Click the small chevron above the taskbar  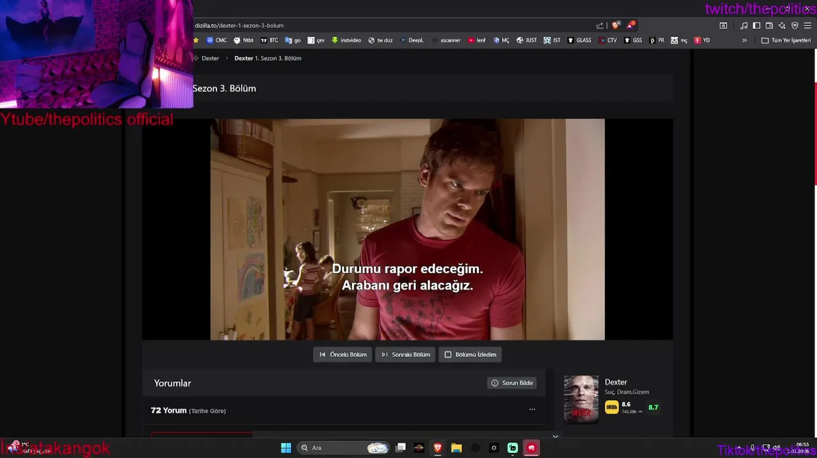click(555, 436)
